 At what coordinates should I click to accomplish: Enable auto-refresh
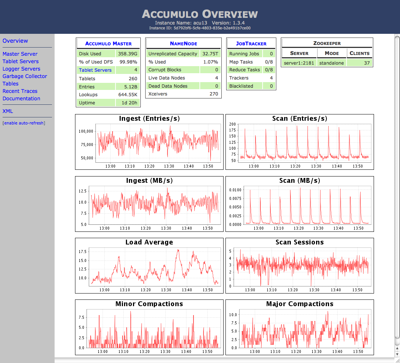[x=24, y=123]
